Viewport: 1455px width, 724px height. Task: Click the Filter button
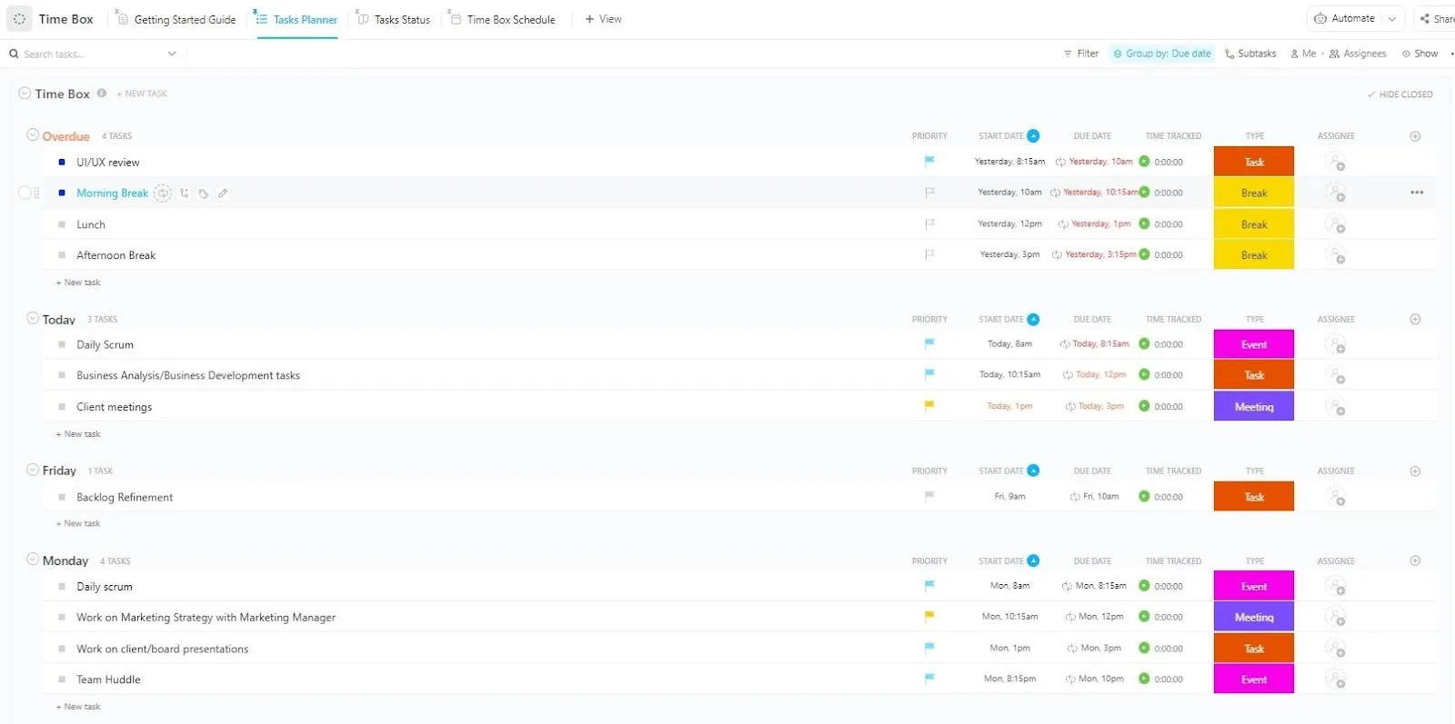[x=1081, y=54]
